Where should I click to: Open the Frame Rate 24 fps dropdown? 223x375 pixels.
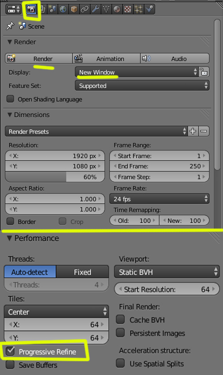tap(159, 199)
